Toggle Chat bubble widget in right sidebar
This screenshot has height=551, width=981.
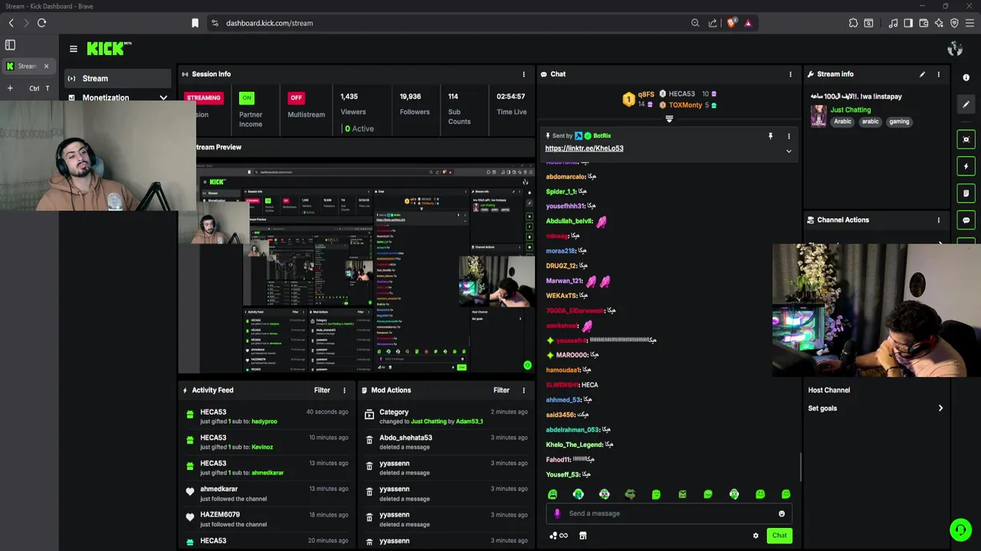pyautogui.click(x=966, y=220)
